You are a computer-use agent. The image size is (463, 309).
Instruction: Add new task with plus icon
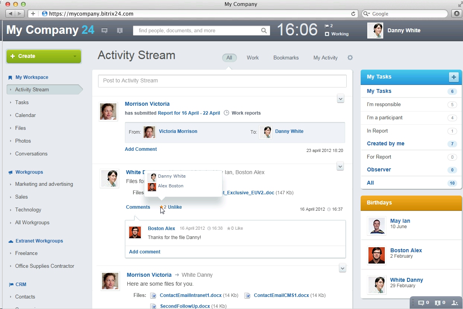click(x=454, y=77)
